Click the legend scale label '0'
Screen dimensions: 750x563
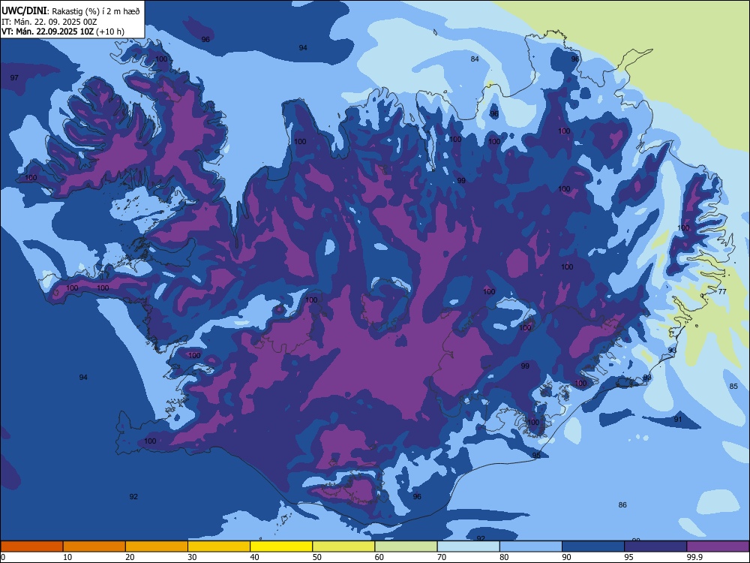3,557
